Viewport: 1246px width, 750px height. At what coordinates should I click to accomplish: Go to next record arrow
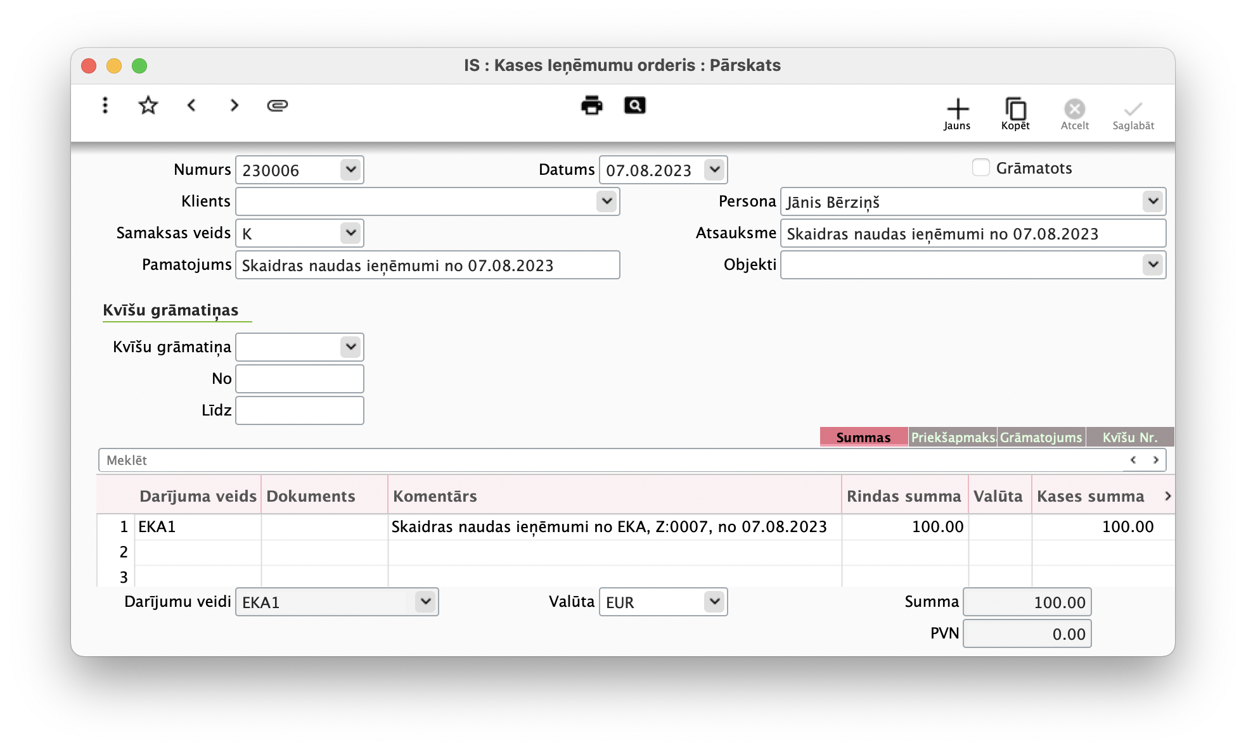click(x=234, y=105)
